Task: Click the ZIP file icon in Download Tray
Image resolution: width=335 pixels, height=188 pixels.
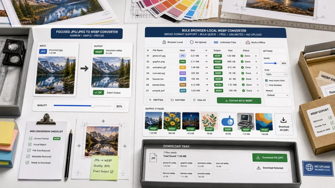Action: [153, 158]
